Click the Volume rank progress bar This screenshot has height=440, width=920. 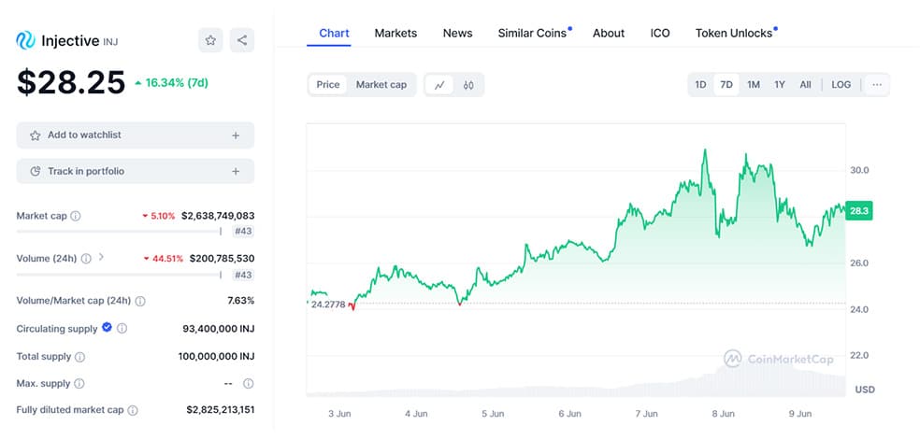click(x=119, y=275)
